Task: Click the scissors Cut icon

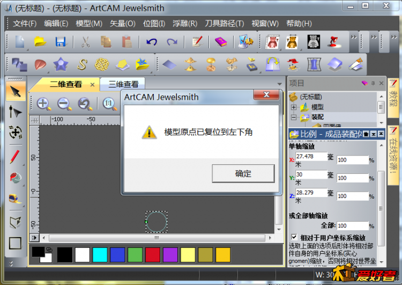Action: (85, 41)
